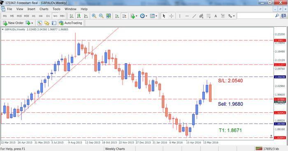Select the crosshair tool
Screen dimensions: 288x151
171,16
